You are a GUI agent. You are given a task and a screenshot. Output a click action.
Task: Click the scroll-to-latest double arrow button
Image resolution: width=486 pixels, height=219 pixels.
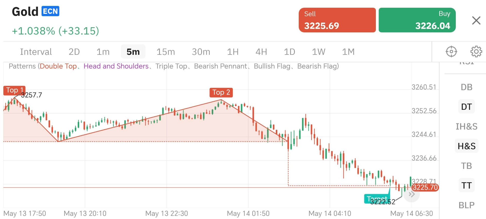pyautogui.click(x=411, y=194)
